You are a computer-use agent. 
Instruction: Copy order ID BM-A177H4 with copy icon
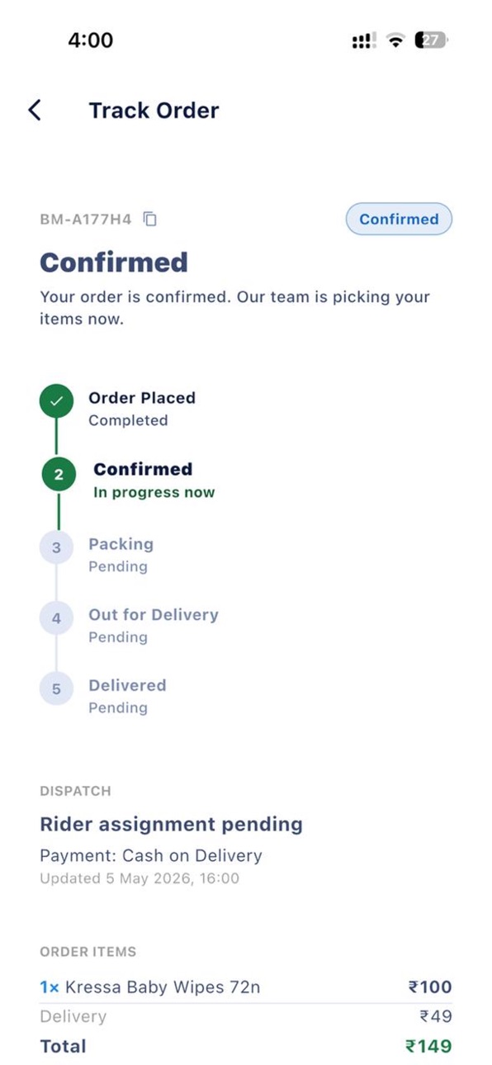click(x=150, y=219)
